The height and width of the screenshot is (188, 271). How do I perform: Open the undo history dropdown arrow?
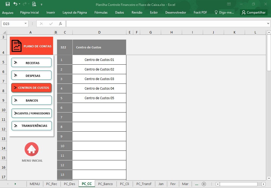(19, 4)
